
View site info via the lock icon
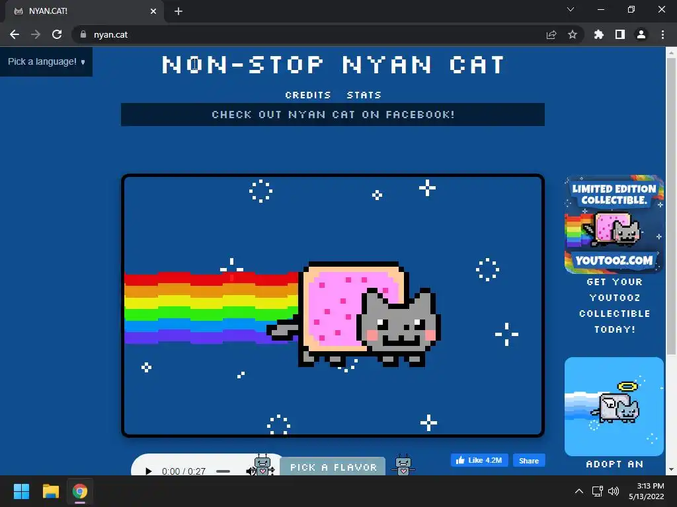(x=83, y=34)
